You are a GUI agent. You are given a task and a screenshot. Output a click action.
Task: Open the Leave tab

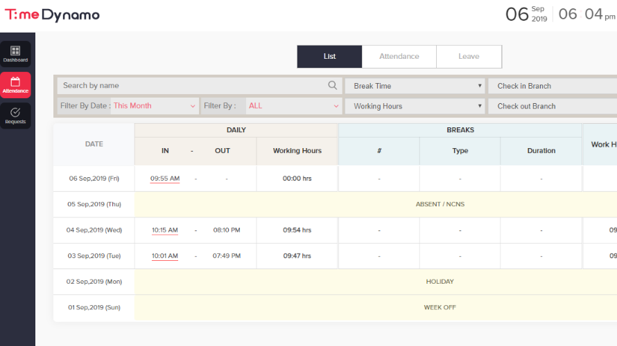point(469,57)
